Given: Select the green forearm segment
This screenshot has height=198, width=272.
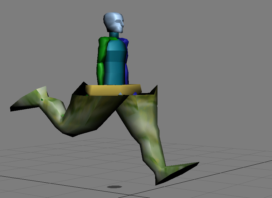Looking at the screenshot, I should click(101, 74).
